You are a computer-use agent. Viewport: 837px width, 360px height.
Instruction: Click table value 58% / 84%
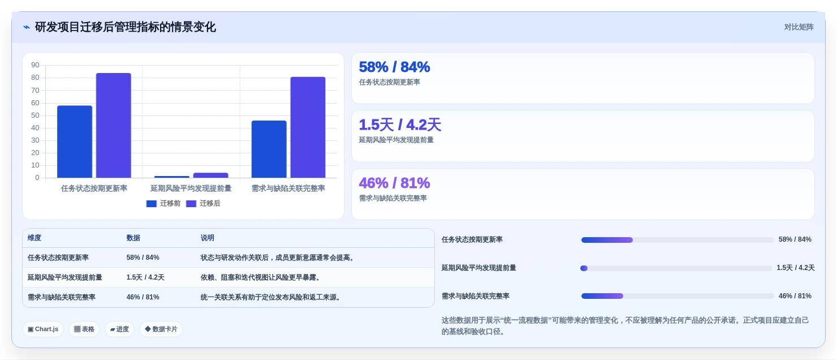(143, 258)
